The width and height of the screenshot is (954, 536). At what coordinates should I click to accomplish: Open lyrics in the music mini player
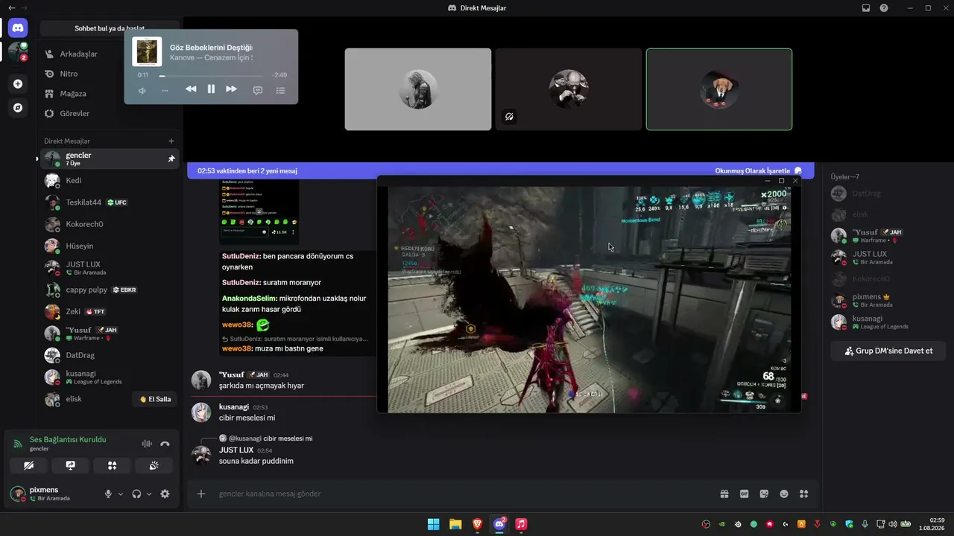coord(258,90)
